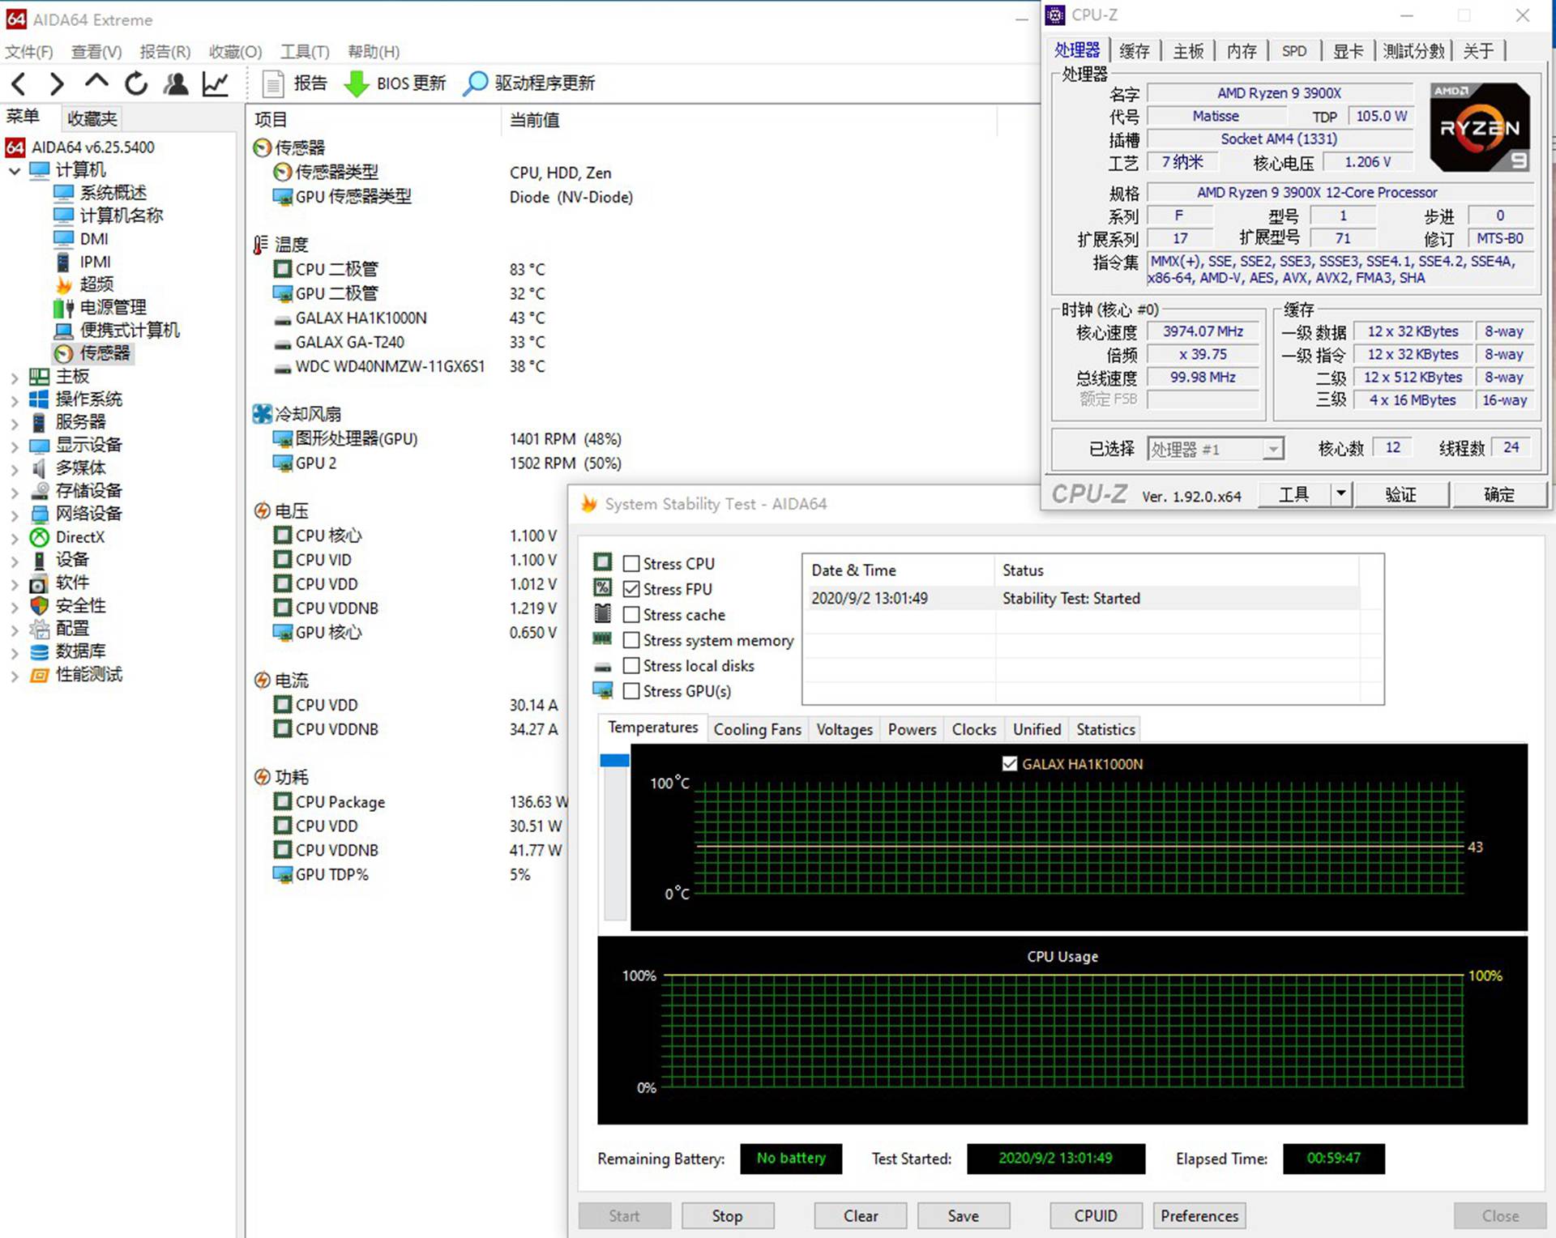Click the Stress GPU monitor icon
This screenshot has width=1556, height=1238.
point(603,690)
